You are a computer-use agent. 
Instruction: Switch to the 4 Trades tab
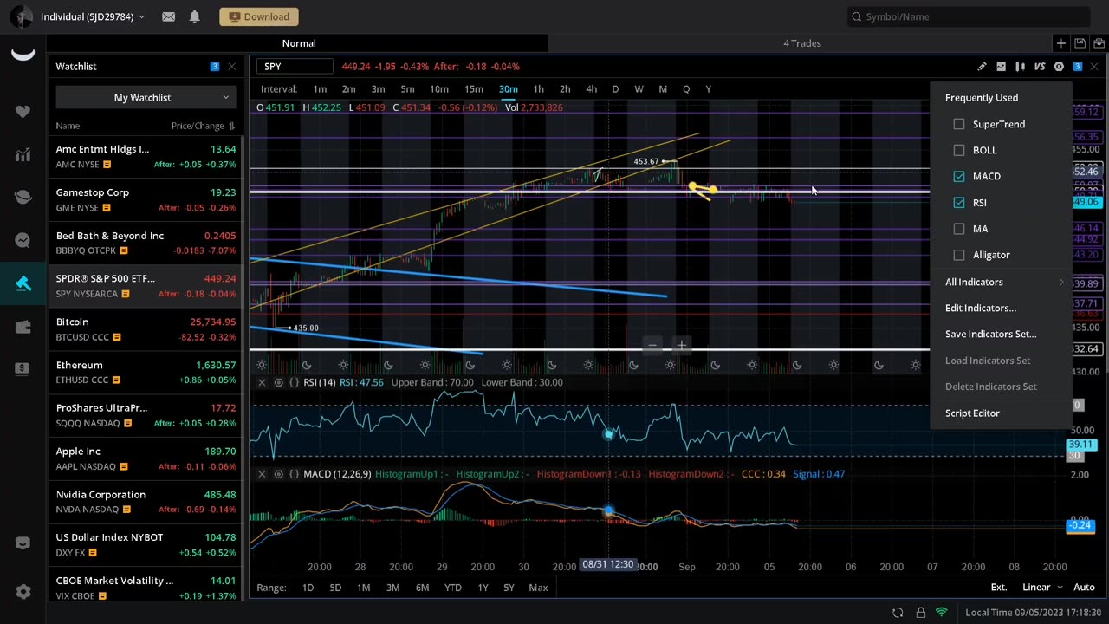802,43
